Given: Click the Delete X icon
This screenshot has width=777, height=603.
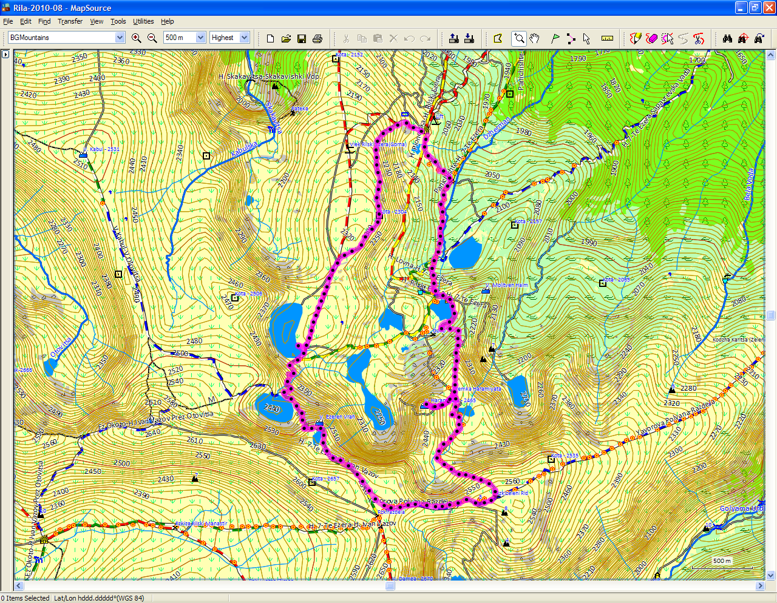Looking at the screenshot, I should [x=393, y=38].
